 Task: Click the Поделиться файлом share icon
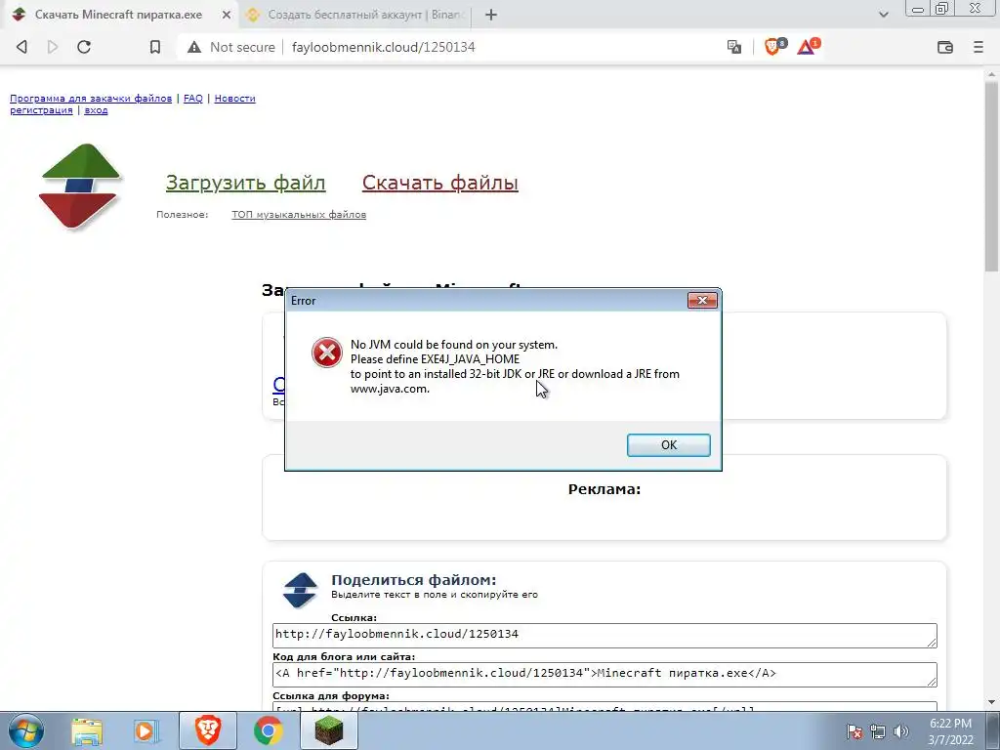click(x=300, y=590)
